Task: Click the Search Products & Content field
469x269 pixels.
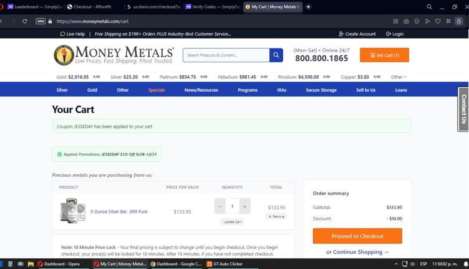Action: pyautogui.click(x=226, y=55)
